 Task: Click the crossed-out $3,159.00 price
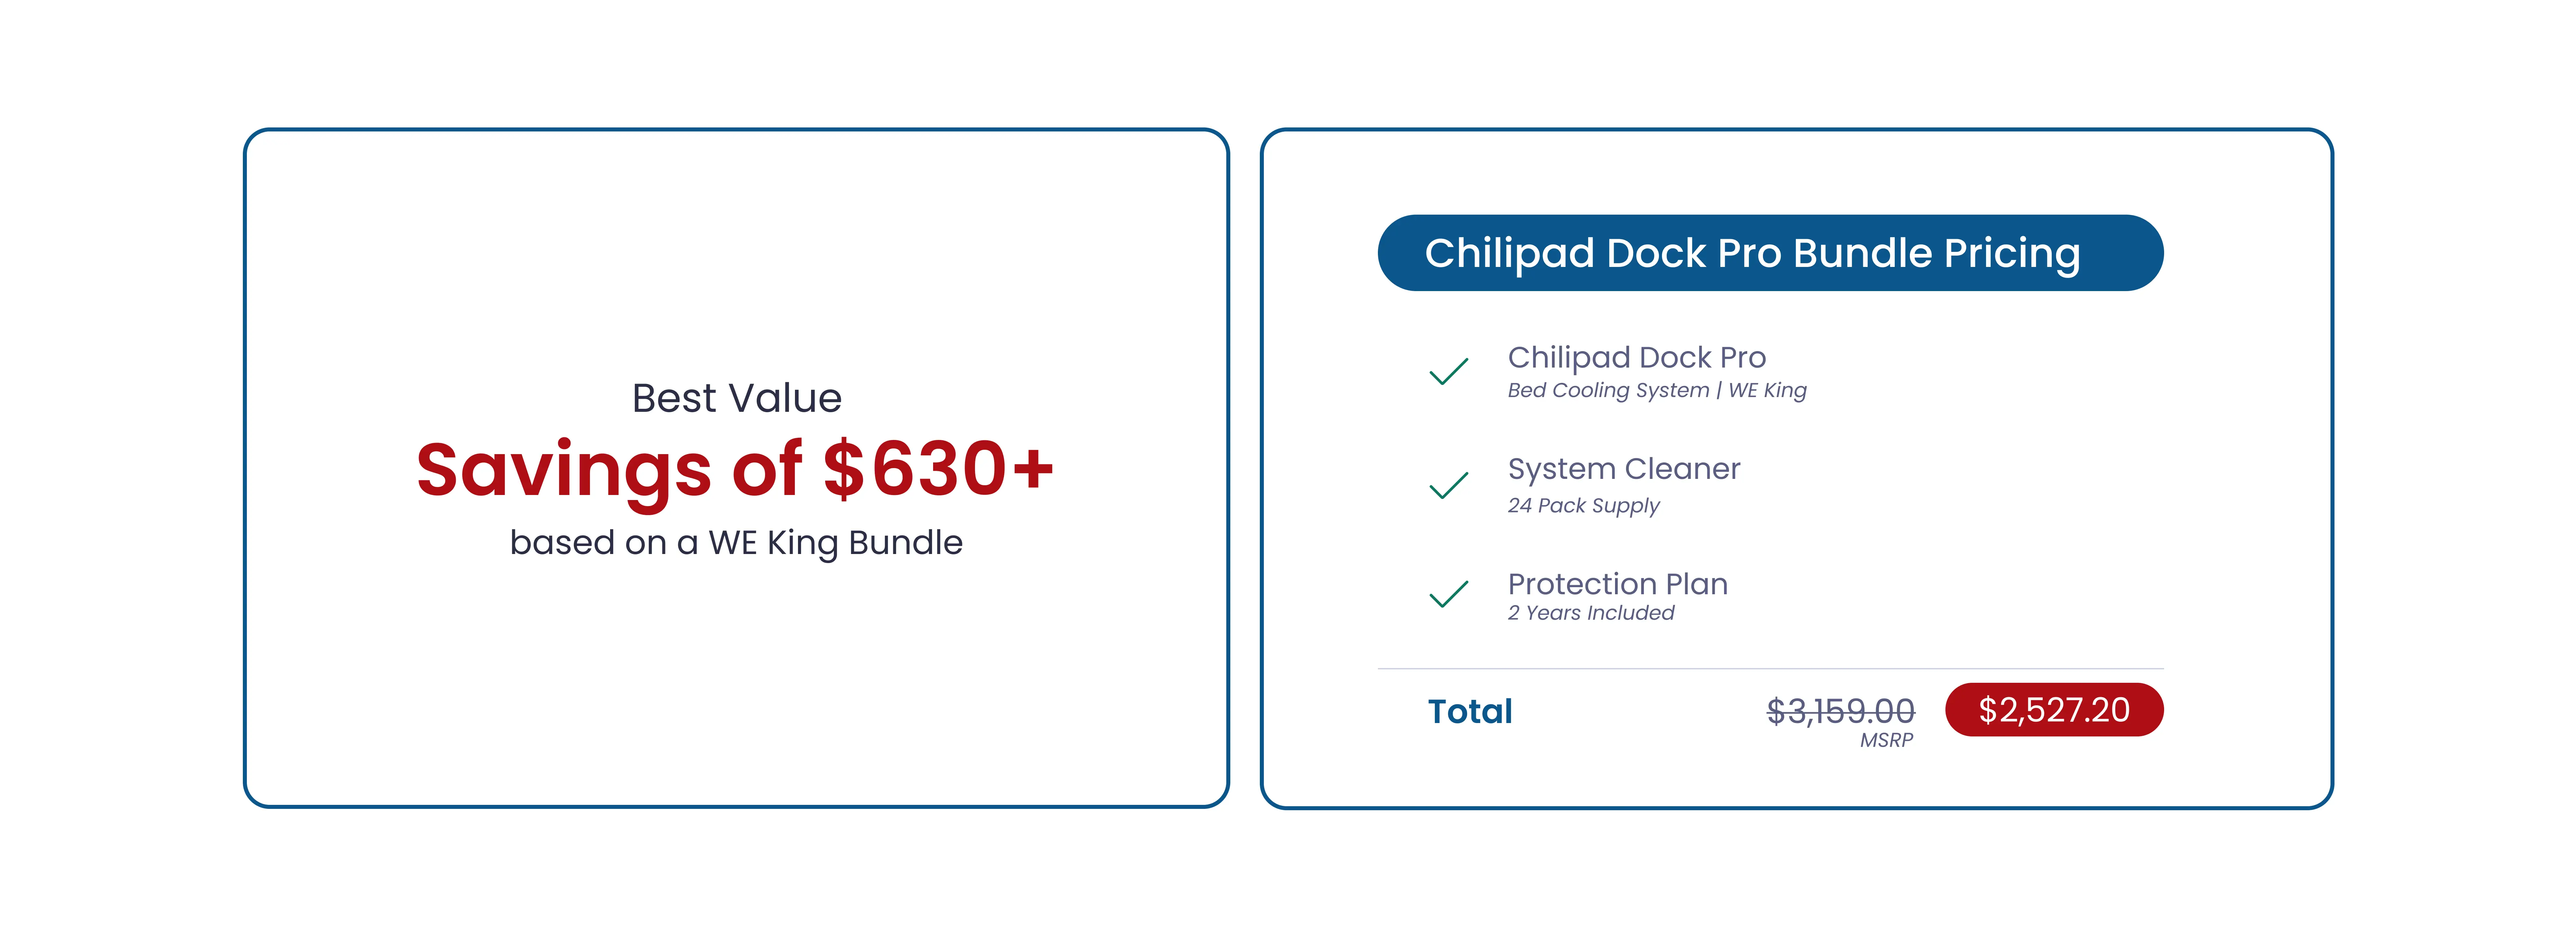[x=1840, y=711]
